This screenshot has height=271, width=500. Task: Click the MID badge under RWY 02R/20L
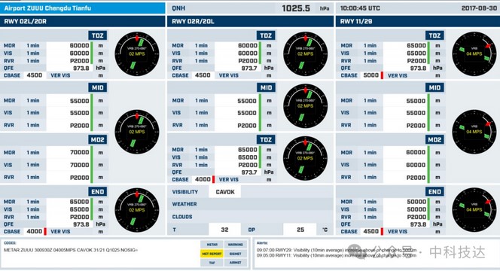pos(266,87)
